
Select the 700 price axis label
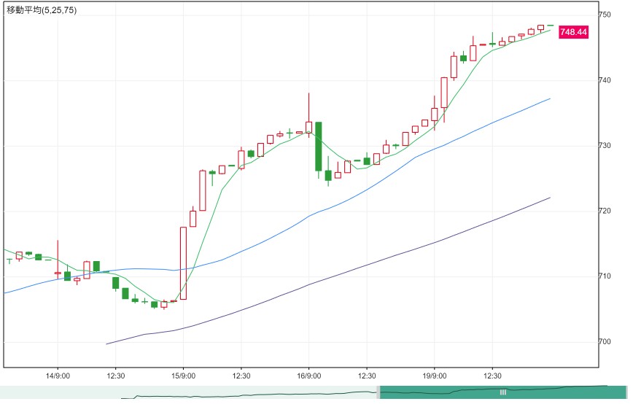pyautogui.click(x=605, y=342)
